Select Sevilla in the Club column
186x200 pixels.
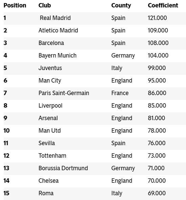coord(47,143)
